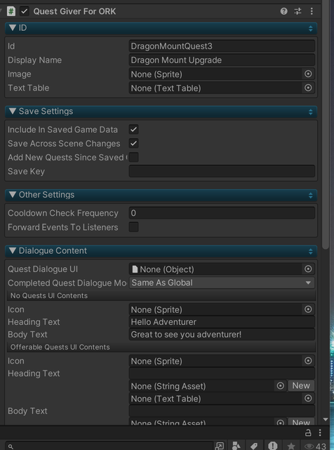The image size is (334, 450).
Task: Open Completed Quest Dialogue Mode dropdown
Action: click(222, 283)
